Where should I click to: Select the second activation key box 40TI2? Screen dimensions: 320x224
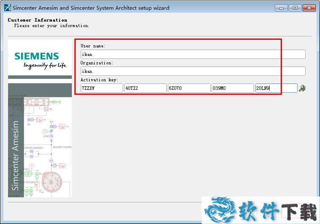[145, 88]
